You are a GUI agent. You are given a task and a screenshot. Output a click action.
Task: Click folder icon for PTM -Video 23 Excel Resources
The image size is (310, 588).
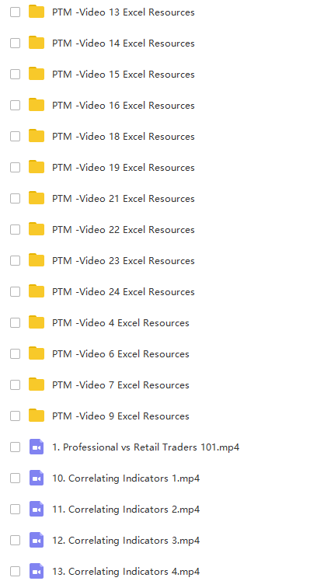point(37,261)
